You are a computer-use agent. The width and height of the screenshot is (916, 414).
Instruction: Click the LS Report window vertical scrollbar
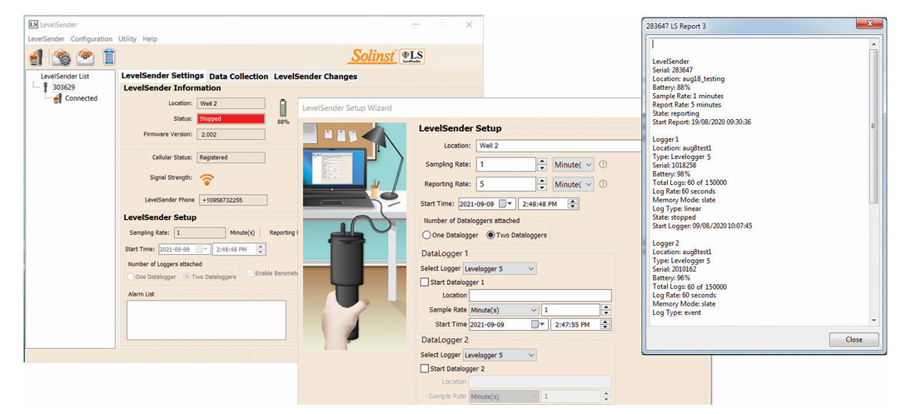click(874, 182)
